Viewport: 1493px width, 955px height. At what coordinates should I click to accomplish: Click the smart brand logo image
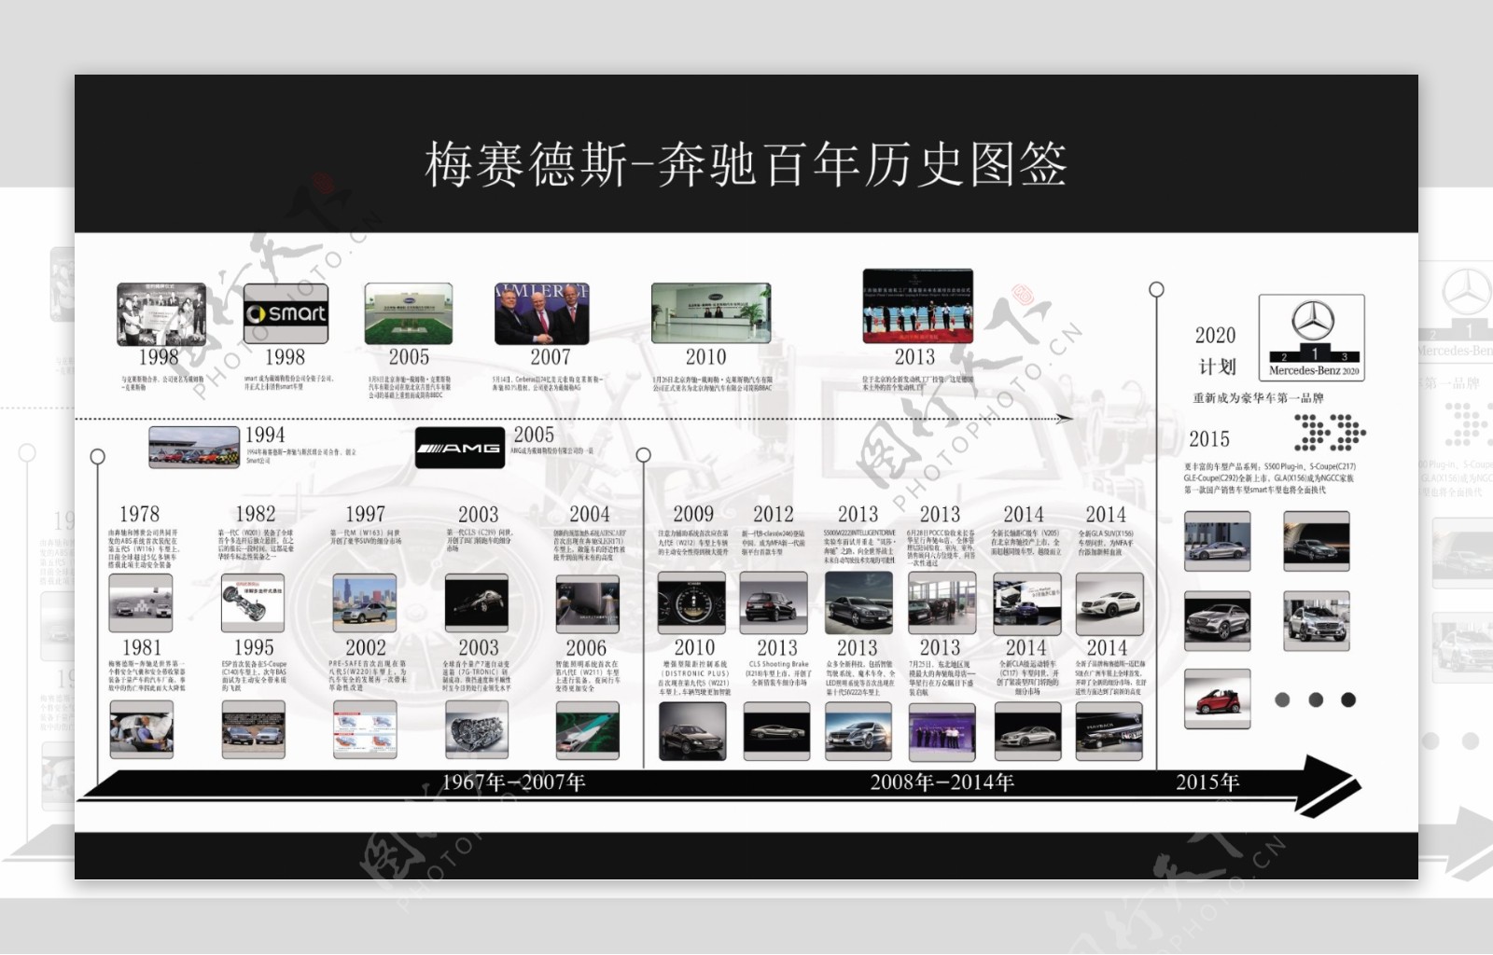[x=286, y=314]
